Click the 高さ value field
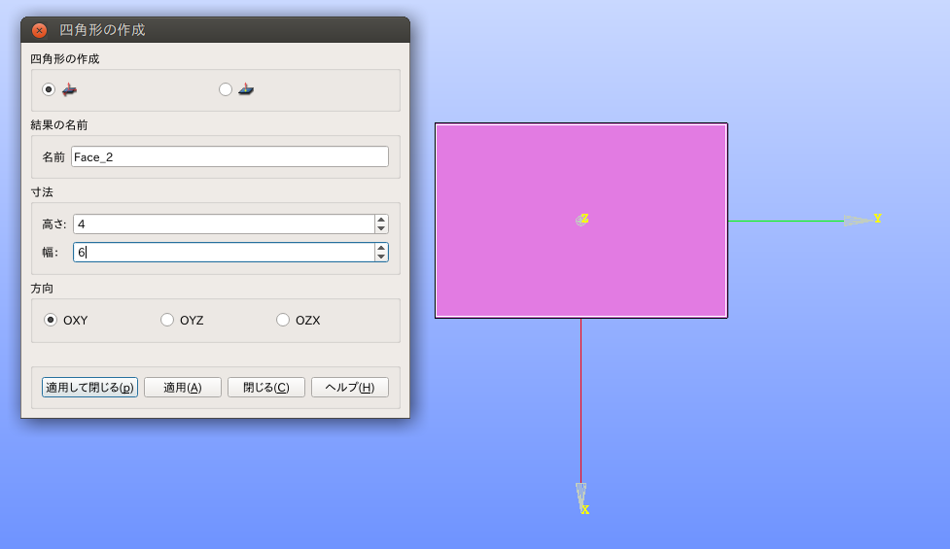Screen dimensions: 950x549 (x=224, y=223)
